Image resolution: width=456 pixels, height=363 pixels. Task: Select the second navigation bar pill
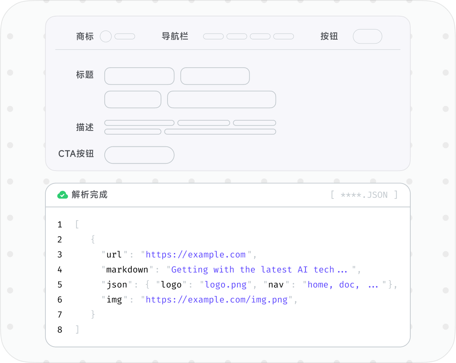point(237,36)
